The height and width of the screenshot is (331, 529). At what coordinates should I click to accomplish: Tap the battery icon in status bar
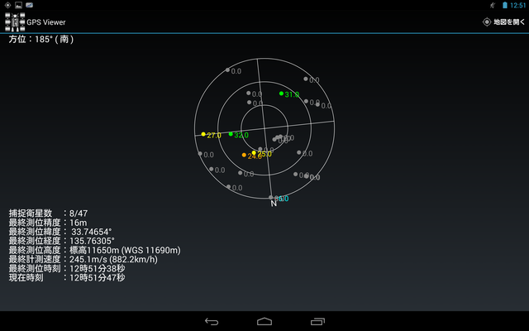click(x=505, y=5)
